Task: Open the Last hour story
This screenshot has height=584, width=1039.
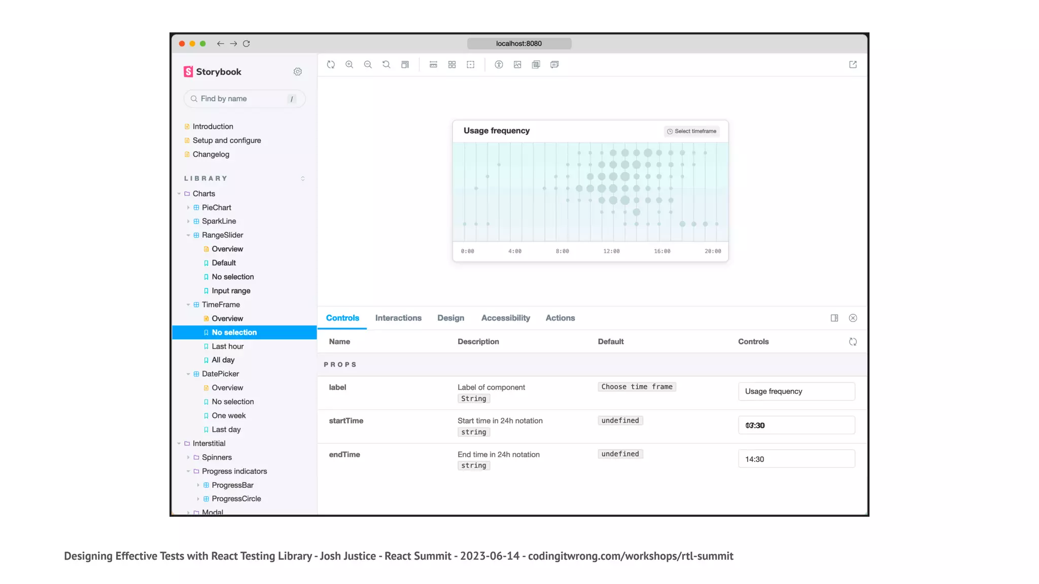Action: click(228, 346)
